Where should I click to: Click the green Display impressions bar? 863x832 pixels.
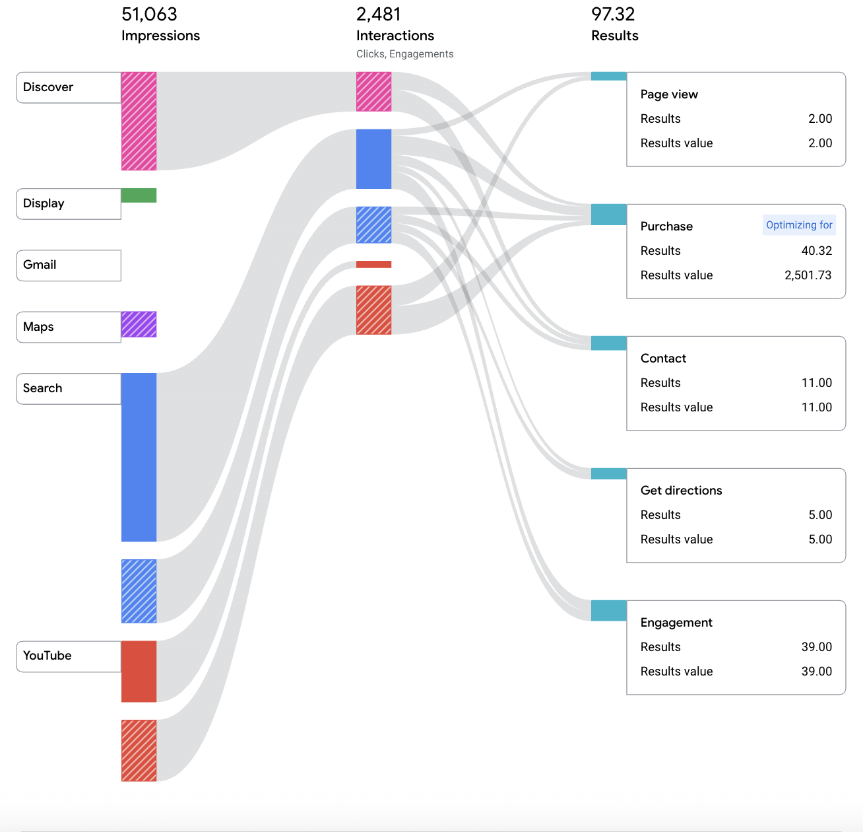point(139,195)
